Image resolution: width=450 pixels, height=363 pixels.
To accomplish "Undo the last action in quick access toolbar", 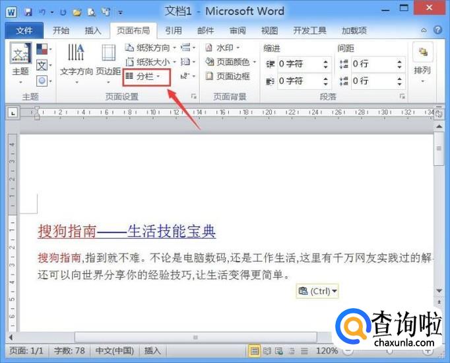I will [x=42, y=12].
